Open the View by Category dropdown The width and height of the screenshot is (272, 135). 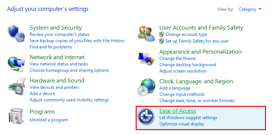click(250, 9)
